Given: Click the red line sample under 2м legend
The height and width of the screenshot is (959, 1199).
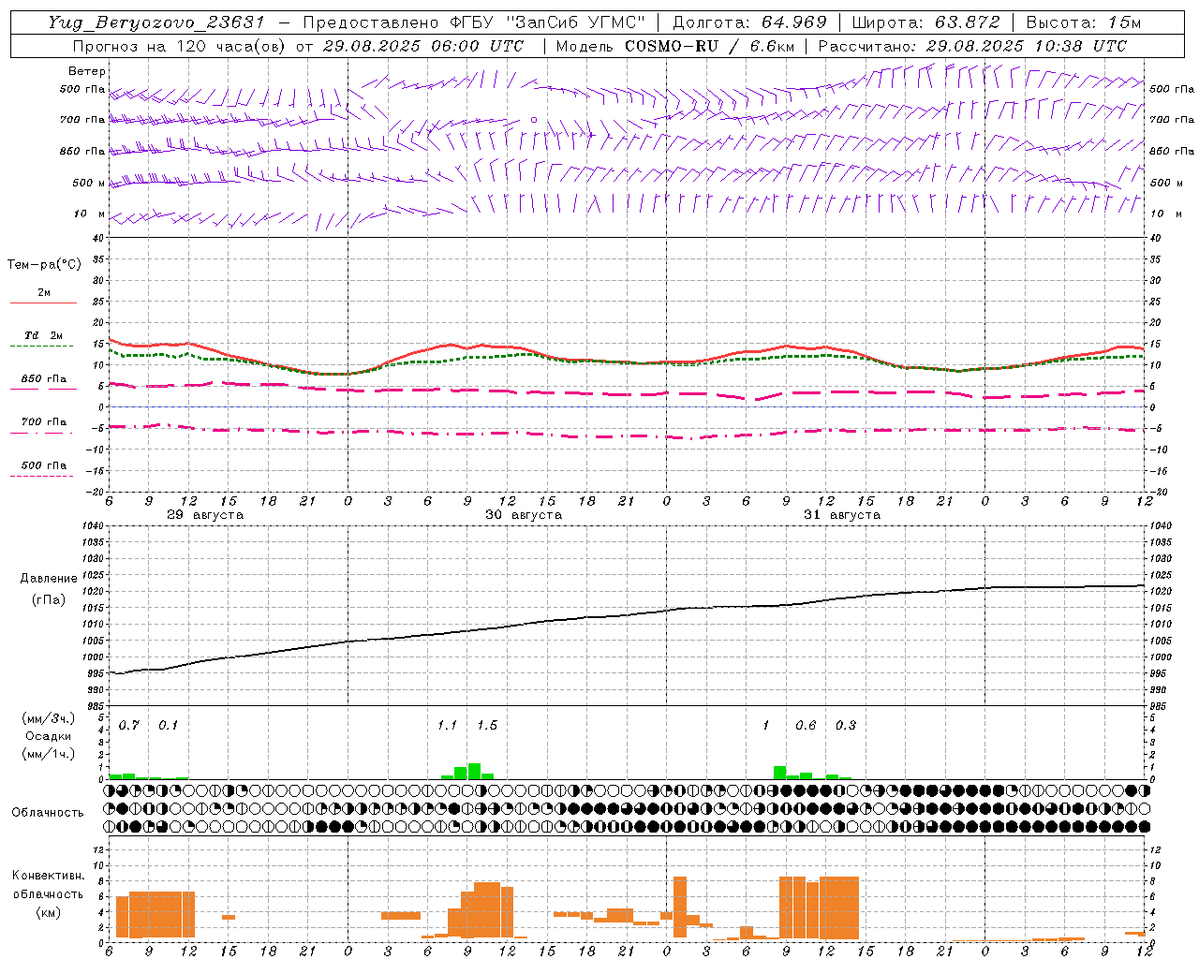Looking at the screenshot, I should [44, 302].
